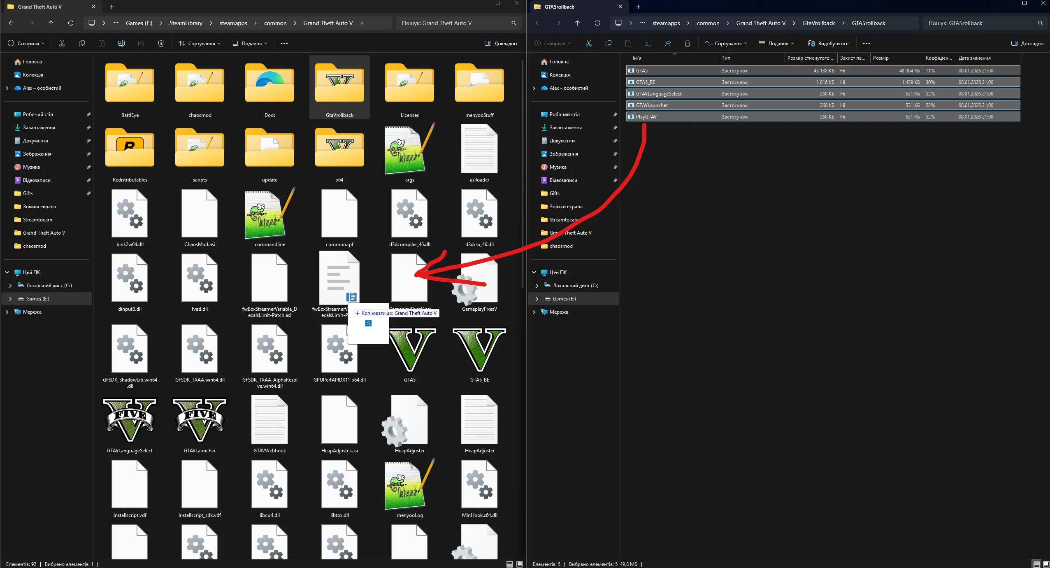1050x568 pixels.
Task: Open the Подання dropdown in right window
Action: pyautogui.click(x=776, y=43)
